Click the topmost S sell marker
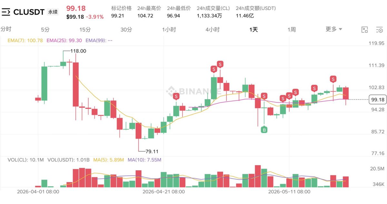 click(220, 64)
